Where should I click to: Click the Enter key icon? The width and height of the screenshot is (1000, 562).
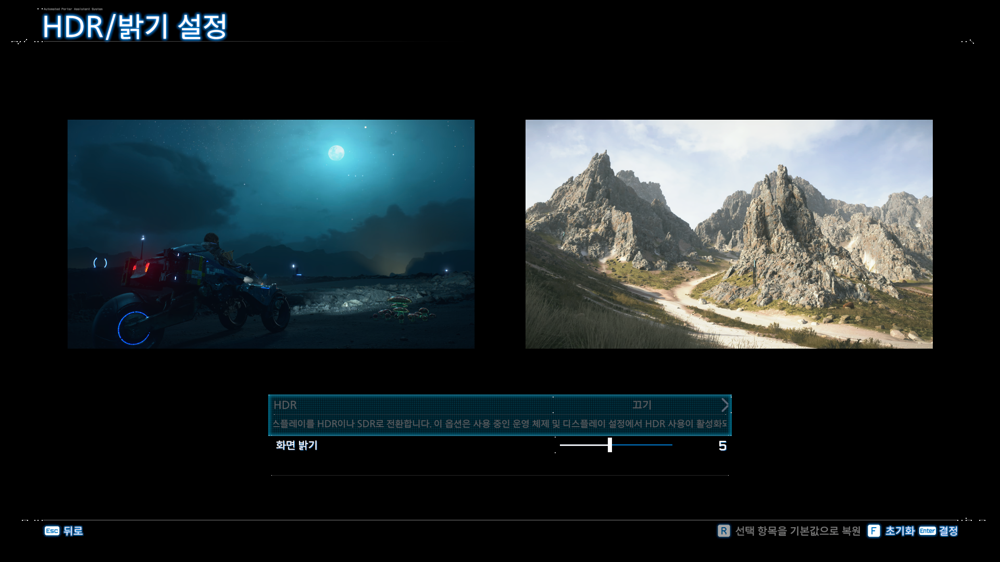(927, 531)
